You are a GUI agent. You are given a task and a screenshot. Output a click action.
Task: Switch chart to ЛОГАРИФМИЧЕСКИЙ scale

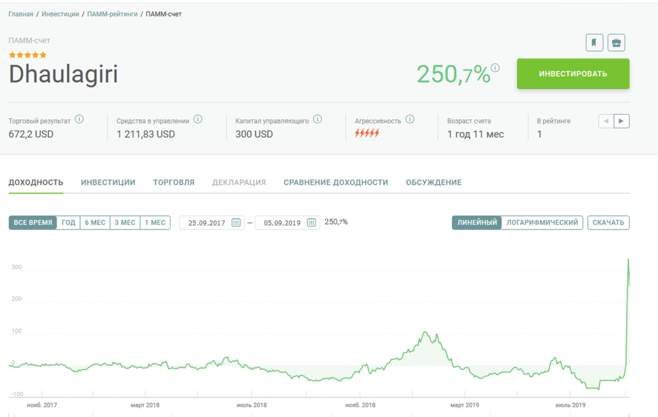[542, 222]
